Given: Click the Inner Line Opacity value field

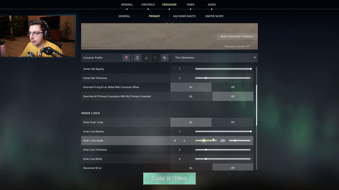Looking at the screenshot, I should coord(180,131).
